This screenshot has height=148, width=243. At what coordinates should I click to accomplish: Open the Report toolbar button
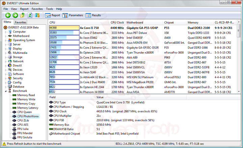[52, 15]
